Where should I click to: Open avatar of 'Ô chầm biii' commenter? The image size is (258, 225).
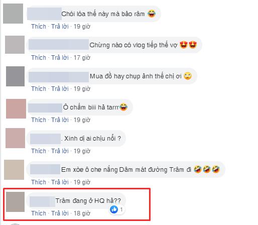coord(16,108)
